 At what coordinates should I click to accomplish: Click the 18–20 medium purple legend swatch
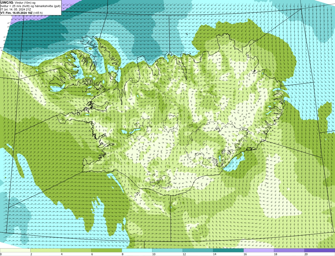[289, 250]
